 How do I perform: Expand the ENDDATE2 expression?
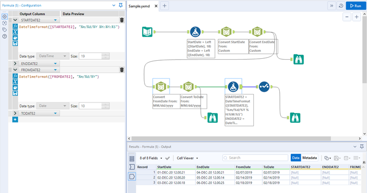point(15,64)
